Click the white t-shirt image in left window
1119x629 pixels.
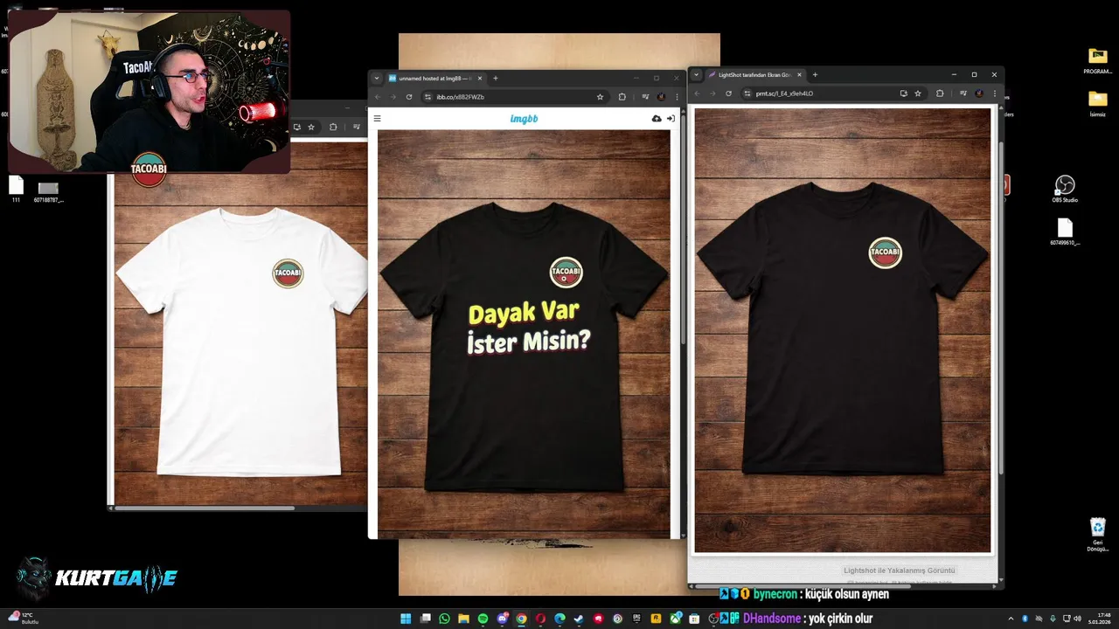(x=240, y=323)
